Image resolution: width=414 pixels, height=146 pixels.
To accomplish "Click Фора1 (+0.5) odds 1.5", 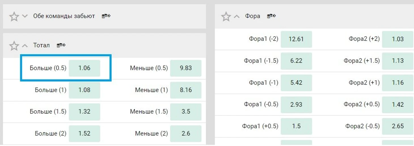I will point(296,126).
